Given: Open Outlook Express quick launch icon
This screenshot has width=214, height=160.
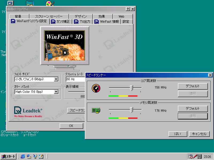Looking at the screenshot, I should click(x=29, y=157).
